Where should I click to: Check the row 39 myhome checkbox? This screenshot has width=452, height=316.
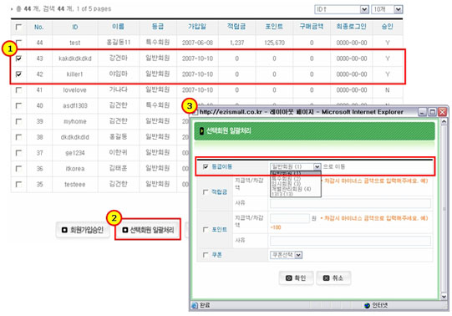pos(18,121)
